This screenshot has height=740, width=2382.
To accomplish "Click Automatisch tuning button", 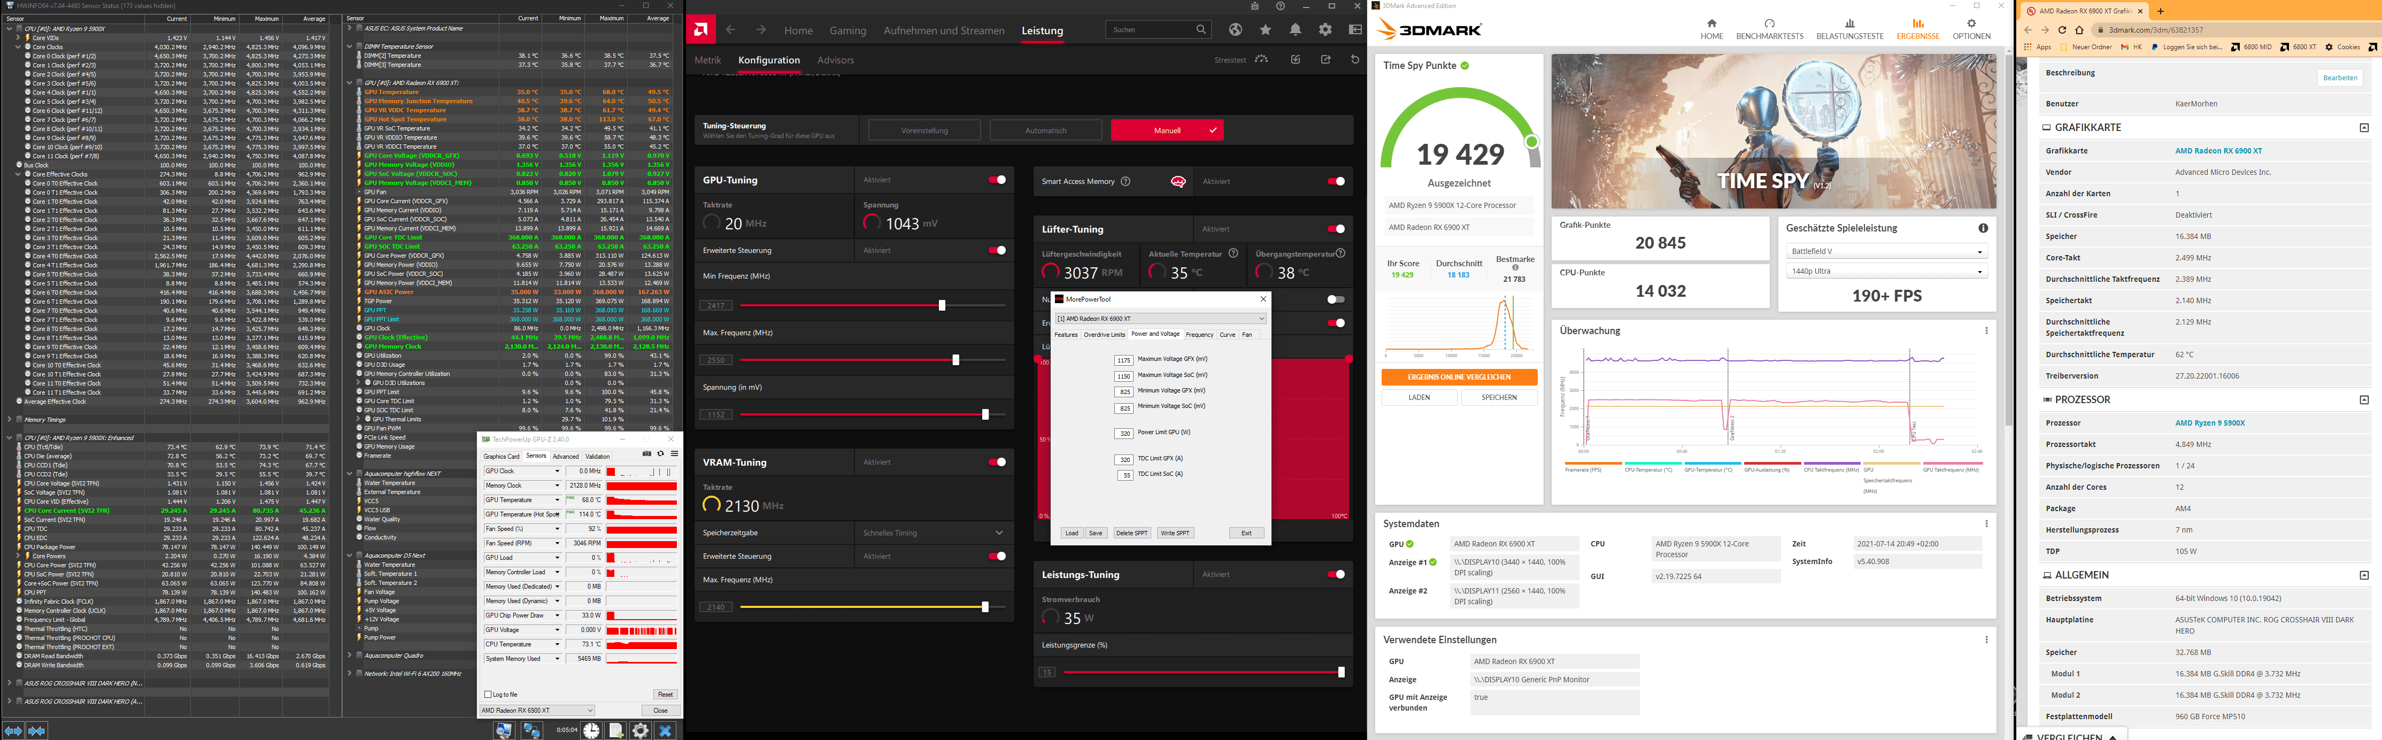I will click(x=1045, y=130).
